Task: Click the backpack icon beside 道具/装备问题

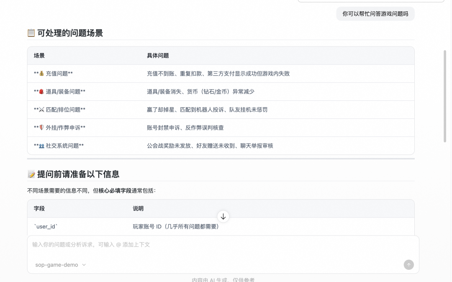Action: point(41,91)
